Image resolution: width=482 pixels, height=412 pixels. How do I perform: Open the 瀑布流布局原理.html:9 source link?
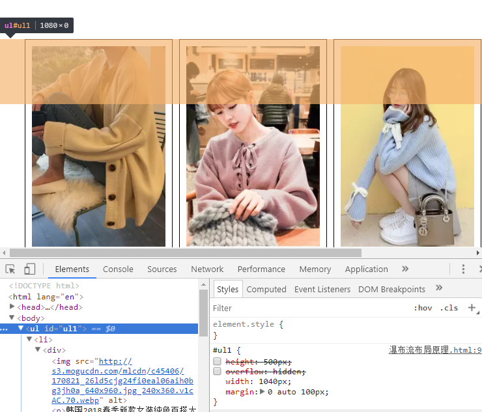coord(435,350)
